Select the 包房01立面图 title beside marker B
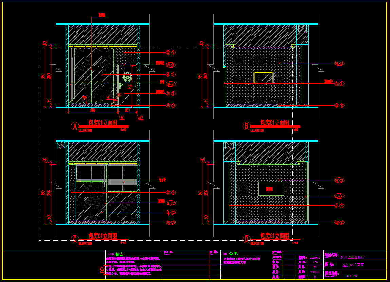 pos(275,123)
